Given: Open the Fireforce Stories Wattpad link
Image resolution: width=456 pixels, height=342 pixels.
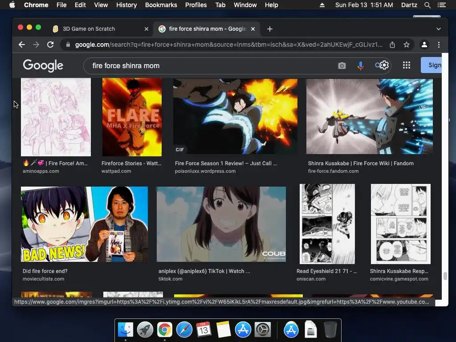Looking at the screenshot, I should point(131,163).
